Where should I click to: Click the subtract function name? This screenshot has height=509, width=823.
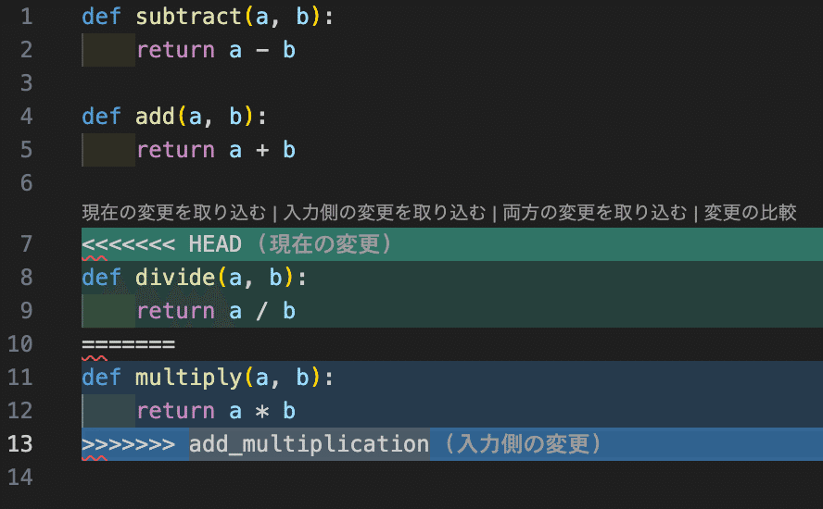(x=189, y=17)
